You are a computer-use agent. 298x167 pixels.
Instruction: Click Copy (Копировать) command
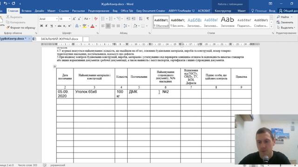click(15, 22)
